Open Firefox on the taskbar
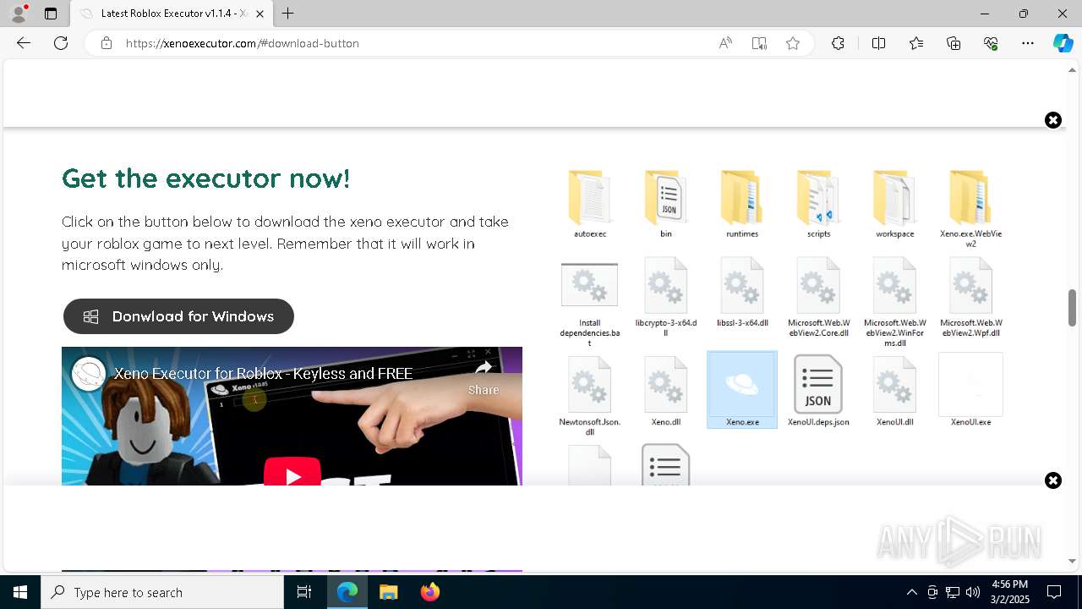Screen dimensions: 1082x609 click(430, 592)
